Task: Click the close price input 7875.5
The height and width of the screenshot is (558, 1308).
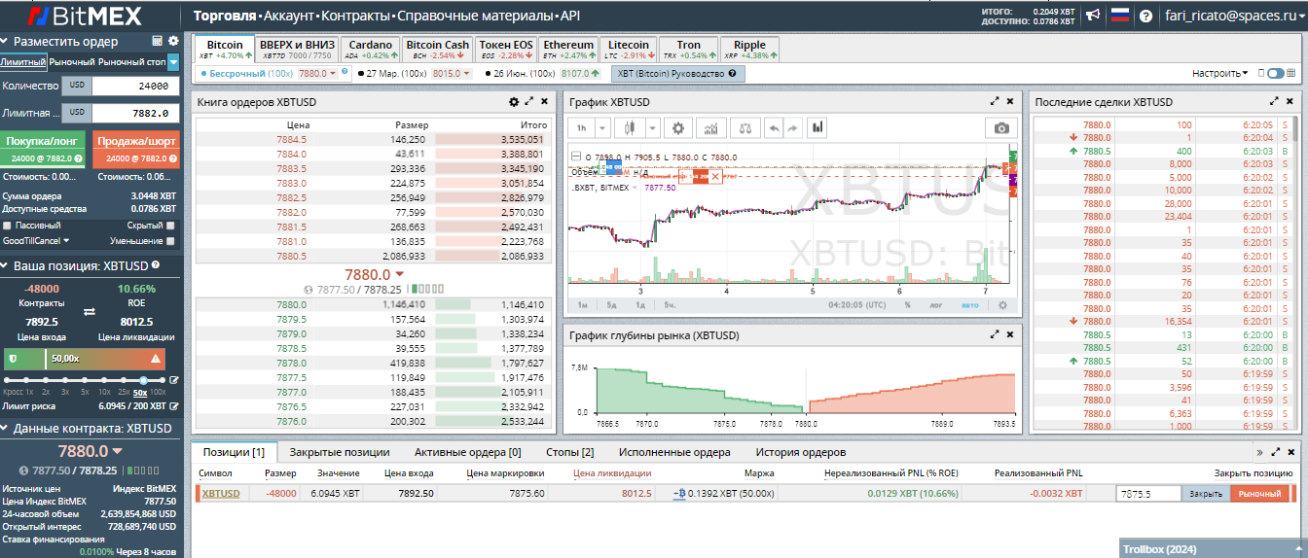Action: pos(1148,494)
